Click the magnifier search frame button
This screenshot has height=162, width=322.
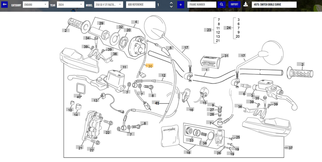[x=222, y=5]
